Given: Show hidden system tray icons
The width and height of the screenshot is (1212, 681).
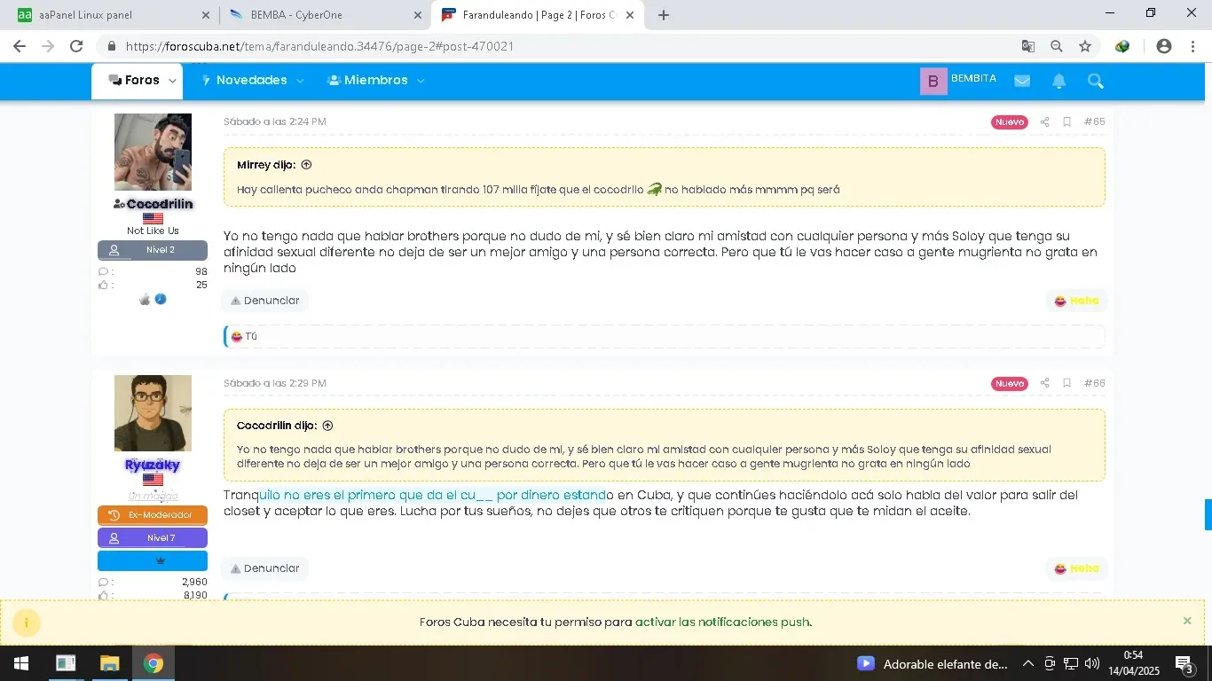Looking at the screenshot, I should click(1027, 663).
